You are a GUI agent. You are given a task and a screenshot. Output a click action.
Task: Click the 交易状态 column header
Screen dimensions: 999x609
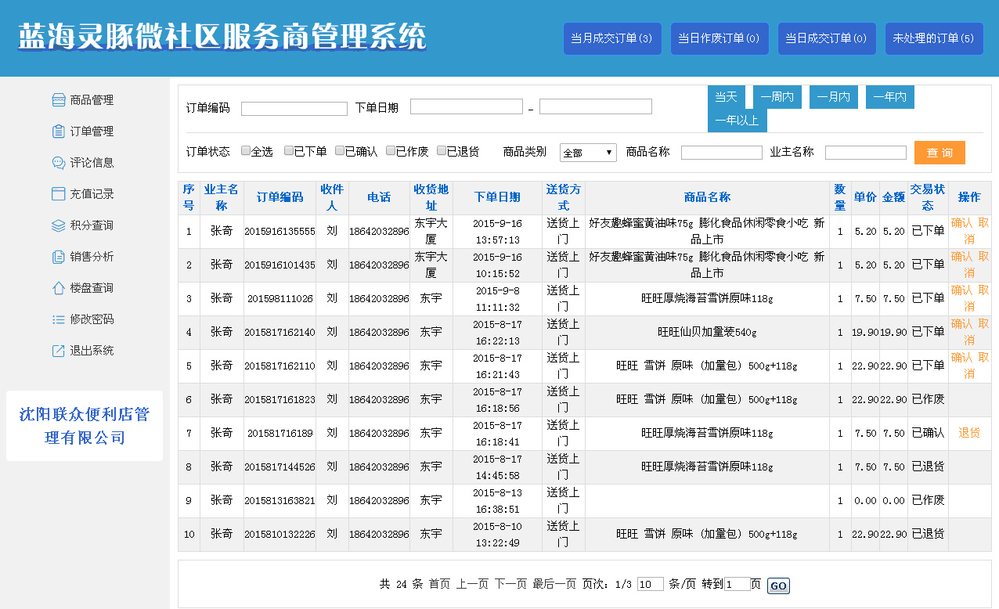[x=928, y=197]
